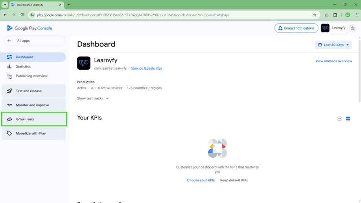Open the Last 30 days dropdown
This screenshot has height=203, width=361.
(333, 45)
